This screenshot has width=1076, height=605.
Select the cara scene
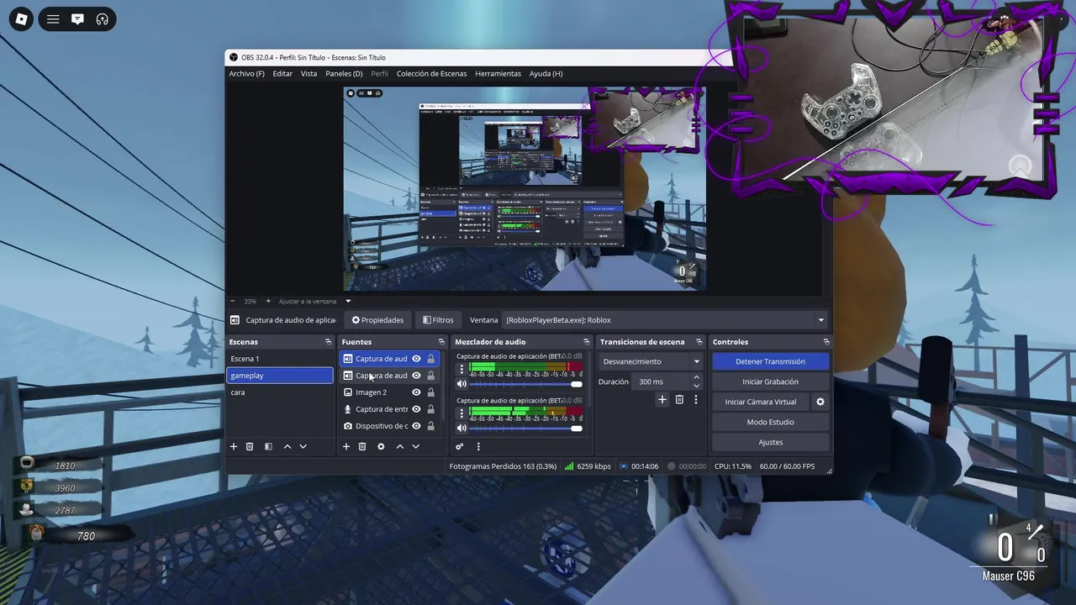(280, 392)
